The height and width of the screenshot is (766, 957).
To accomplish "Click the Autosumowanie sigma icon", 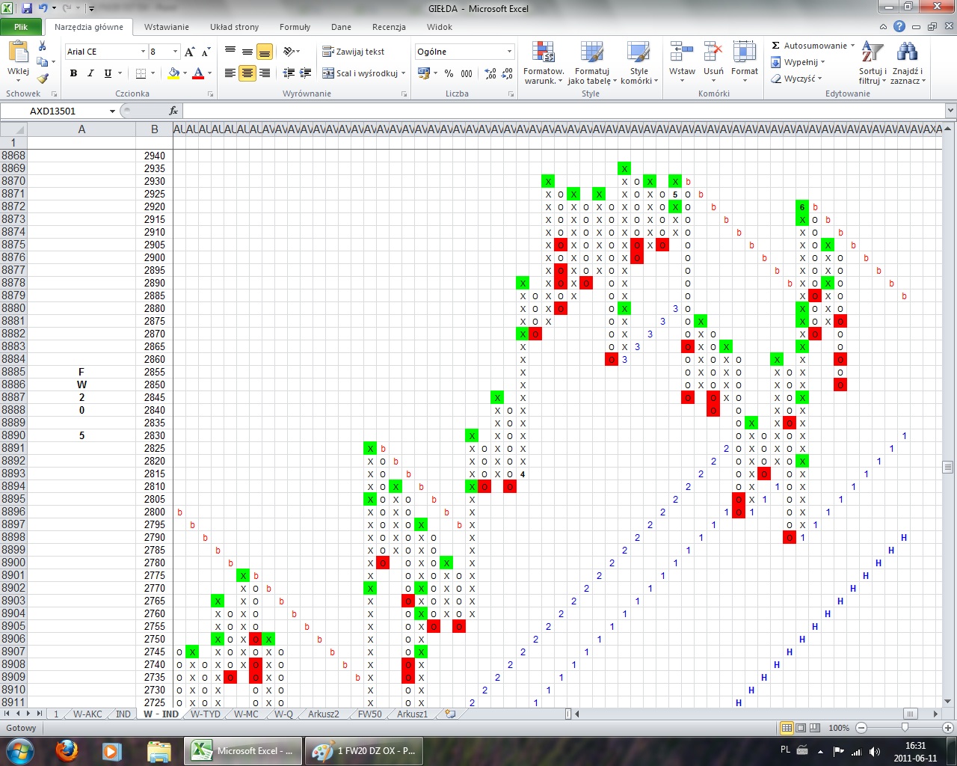I will point(776,46).
